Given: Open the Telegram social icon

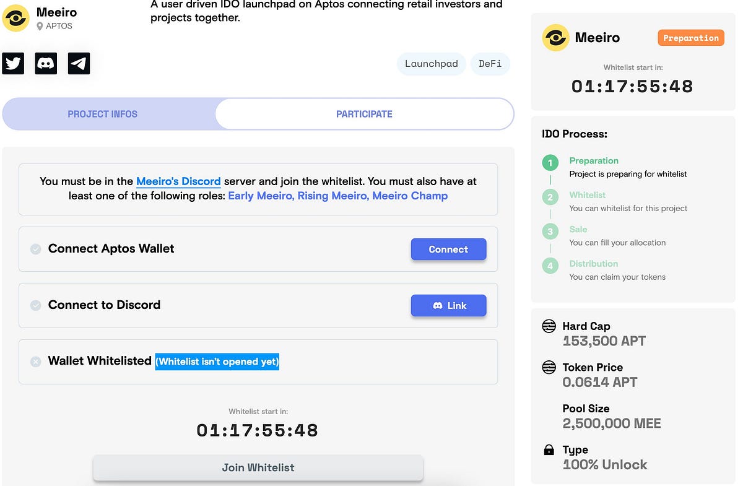Looking at the screenshot, I should coord(79,63).
